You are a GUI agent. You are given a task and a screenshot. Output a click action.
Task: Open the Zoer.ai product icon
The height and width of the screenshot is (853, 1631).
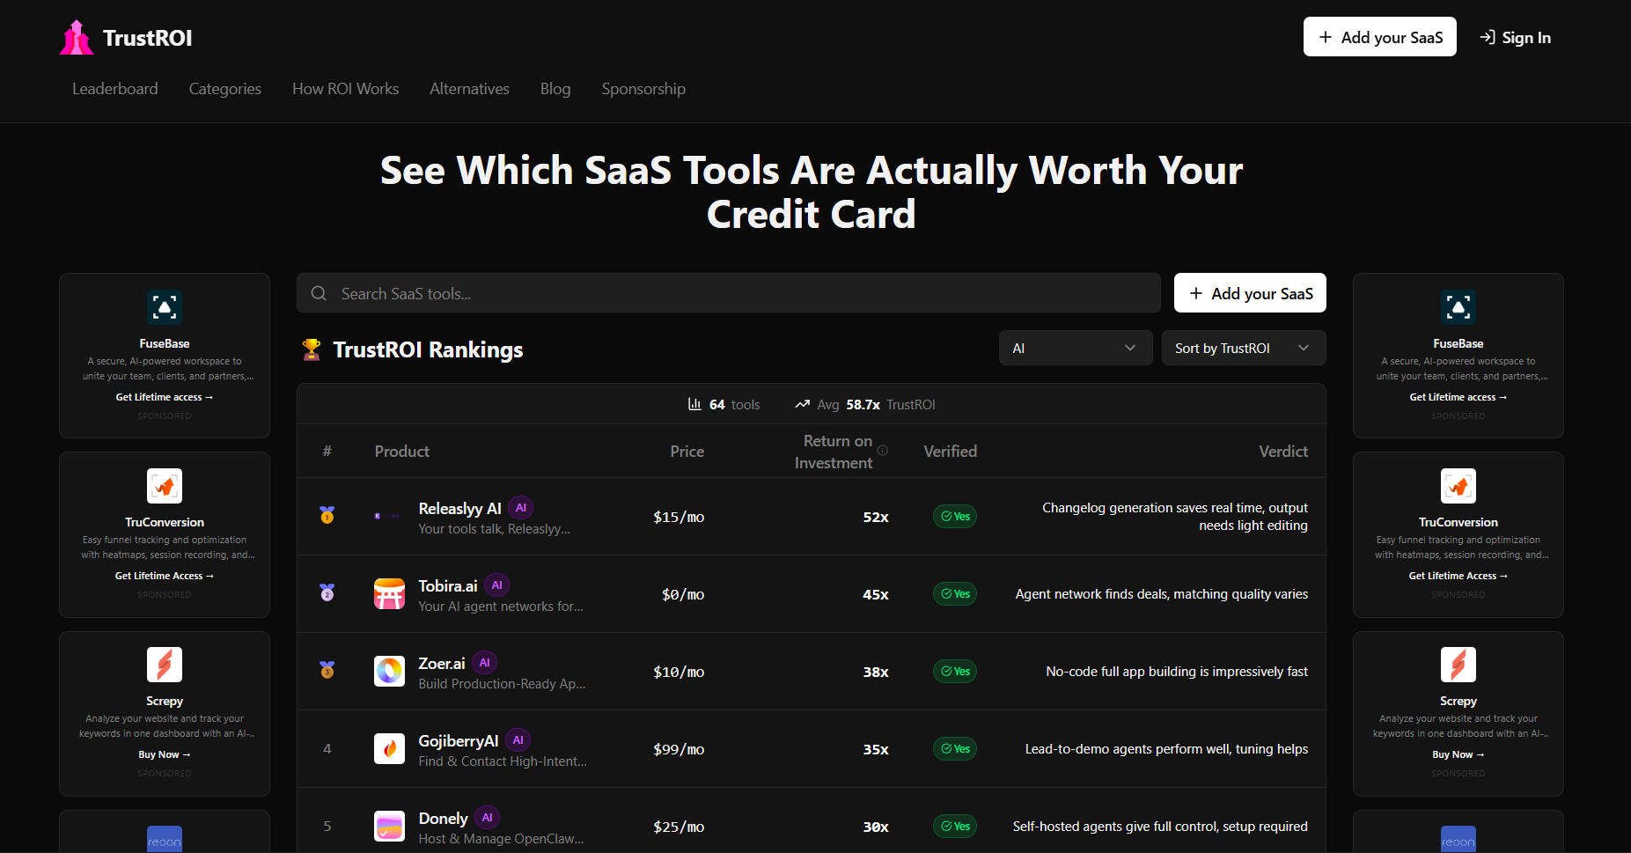389,672
